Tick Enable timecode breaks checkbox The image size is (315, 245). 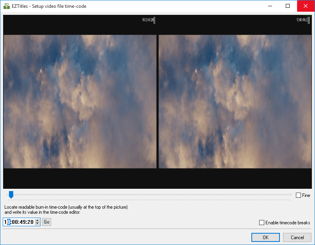(x=262, y=223)
